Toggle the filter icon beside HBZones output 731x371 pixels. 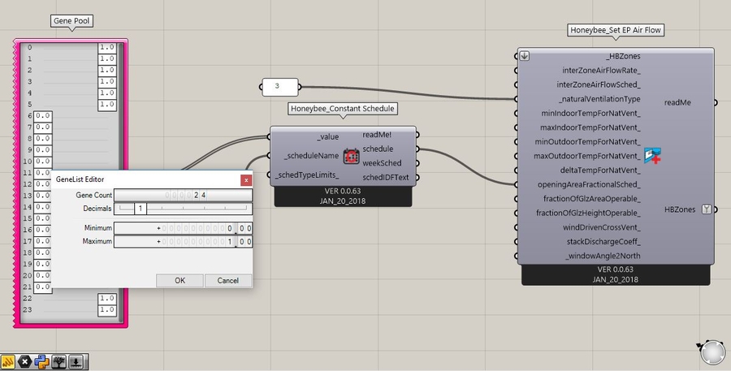[706, 209]
